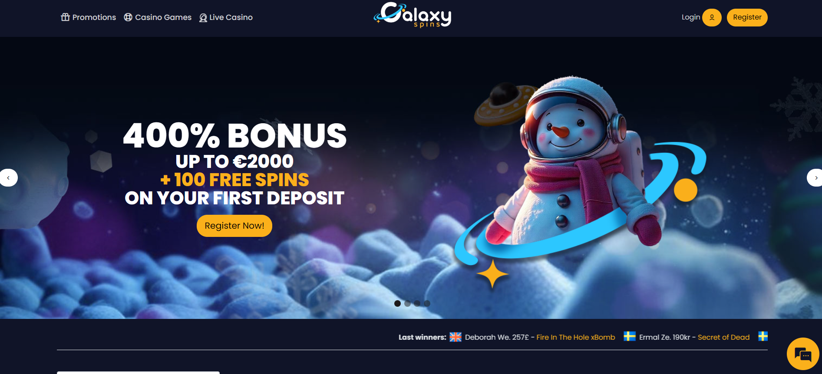Select the fourth carousel slide dot
The height and width of the screenshot is (374, 822).
pyautogui.click(x=427, y=303)
